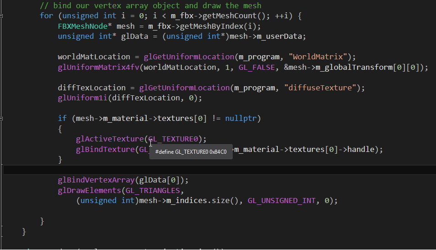Click the "m_indices" member

pyautogui.click(x=186, y=201)
